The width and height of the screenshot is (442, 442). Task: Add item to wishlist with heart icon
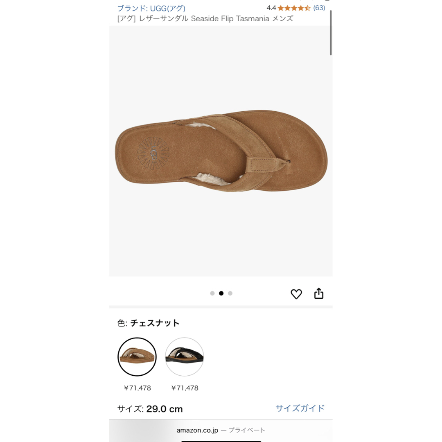pos(296,294)
